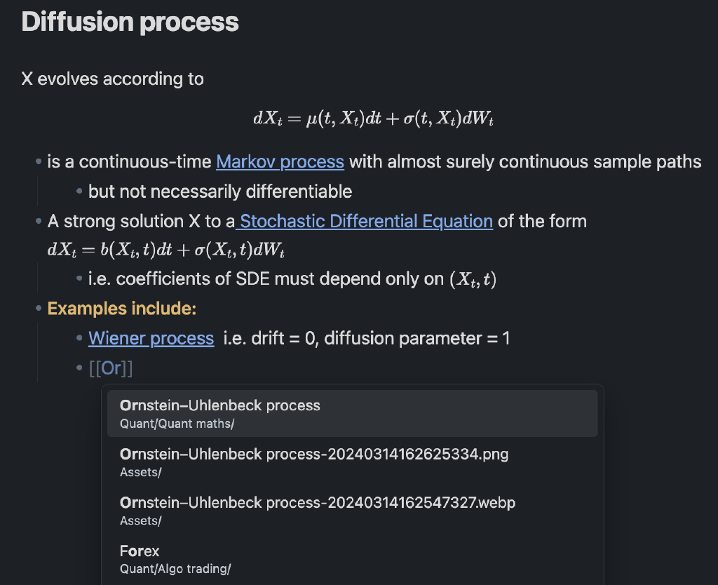Collapse the "Examples include:" bullet
718x585 pixels.
(x=39, y=309)
